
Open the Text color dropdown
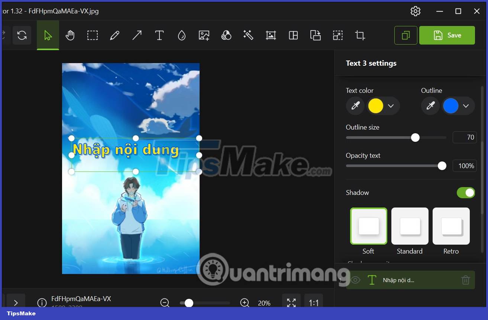(x=391, y=106)
